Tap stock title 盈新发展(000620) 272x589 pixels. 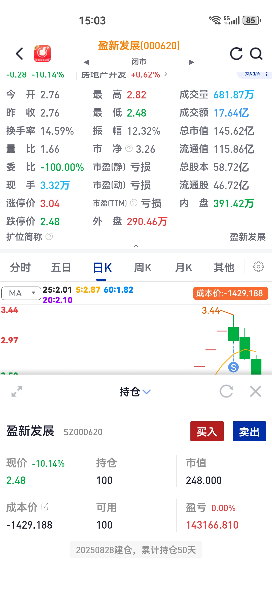click(139, 46)
